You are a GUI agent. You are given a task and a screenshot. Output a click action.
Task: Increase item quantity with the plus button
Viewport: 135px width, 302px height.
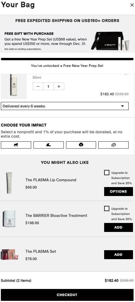tap(59, 87)
